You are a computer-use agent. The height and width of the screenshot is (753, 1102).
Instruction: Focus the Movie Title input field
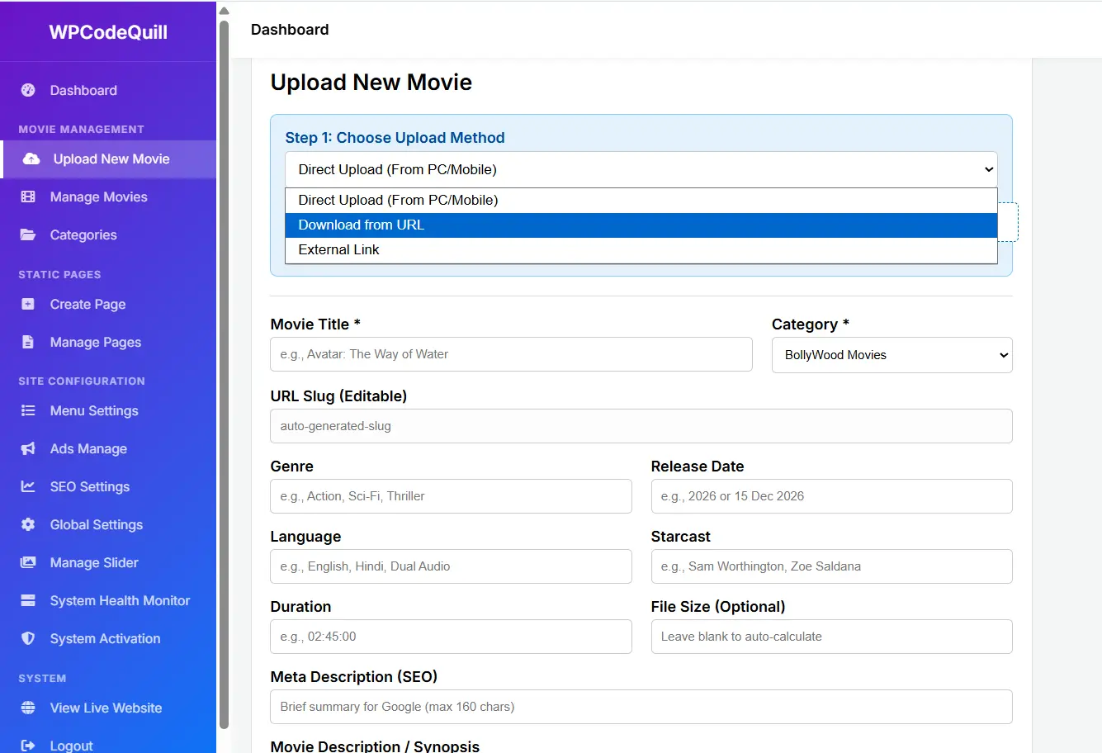[x=511, y=354]
